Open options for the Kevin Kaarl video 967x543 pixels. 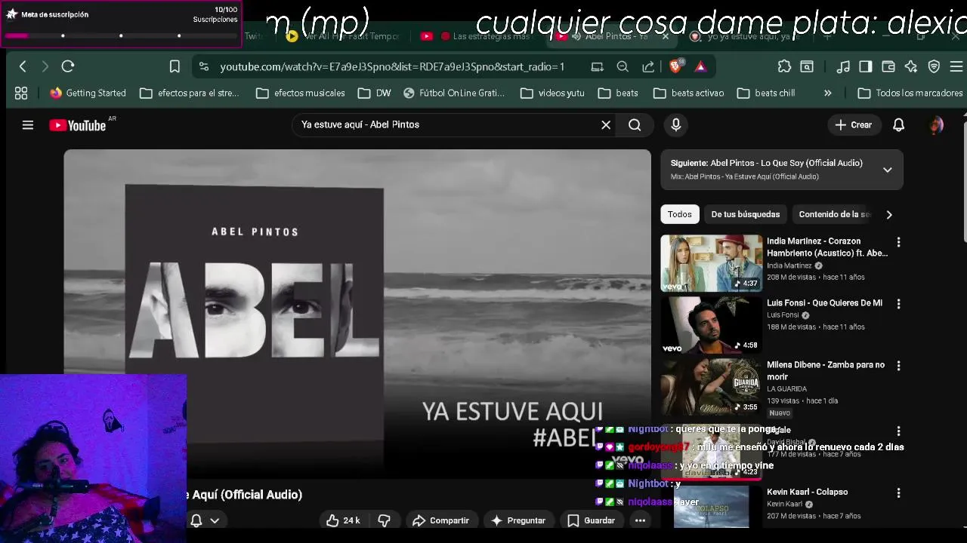[898, 492]
